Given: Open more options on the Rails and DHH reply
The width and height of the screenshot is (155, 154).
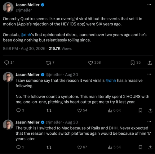Looking at the screenshot, I should (x=149, y=122).
